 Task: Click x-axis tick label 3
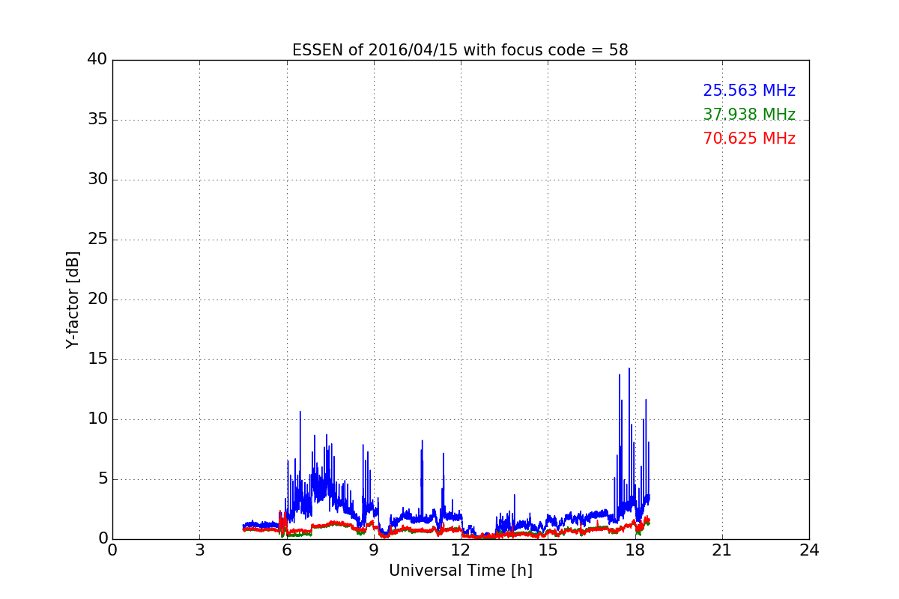[199, 550]
